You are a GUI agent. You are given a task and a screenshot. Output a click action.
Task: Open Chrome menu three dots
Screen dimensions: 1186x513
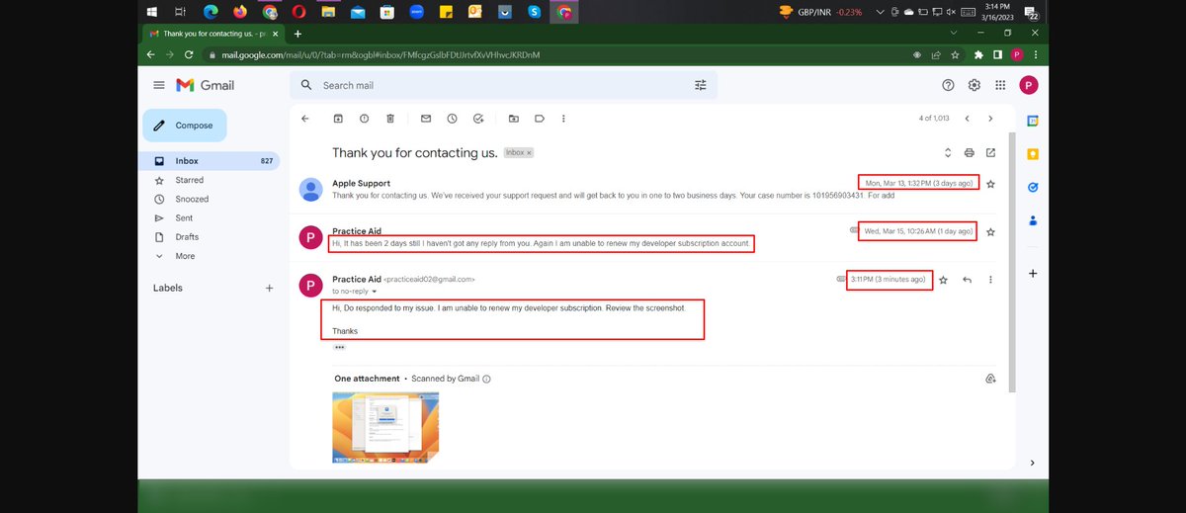coord(1035,54)
